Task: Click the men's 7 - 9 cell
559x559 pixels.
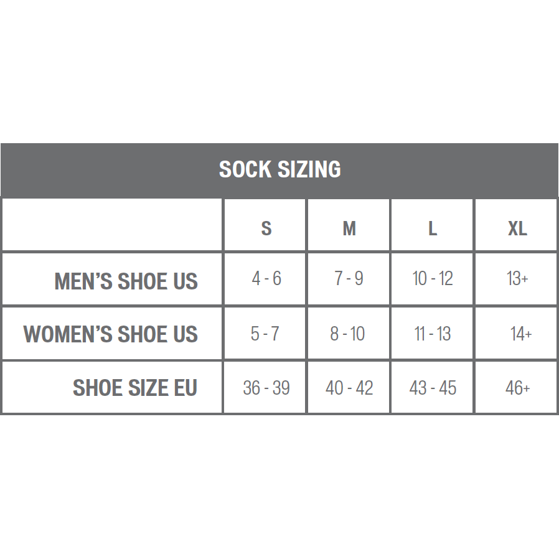Action: coord(349,278)
